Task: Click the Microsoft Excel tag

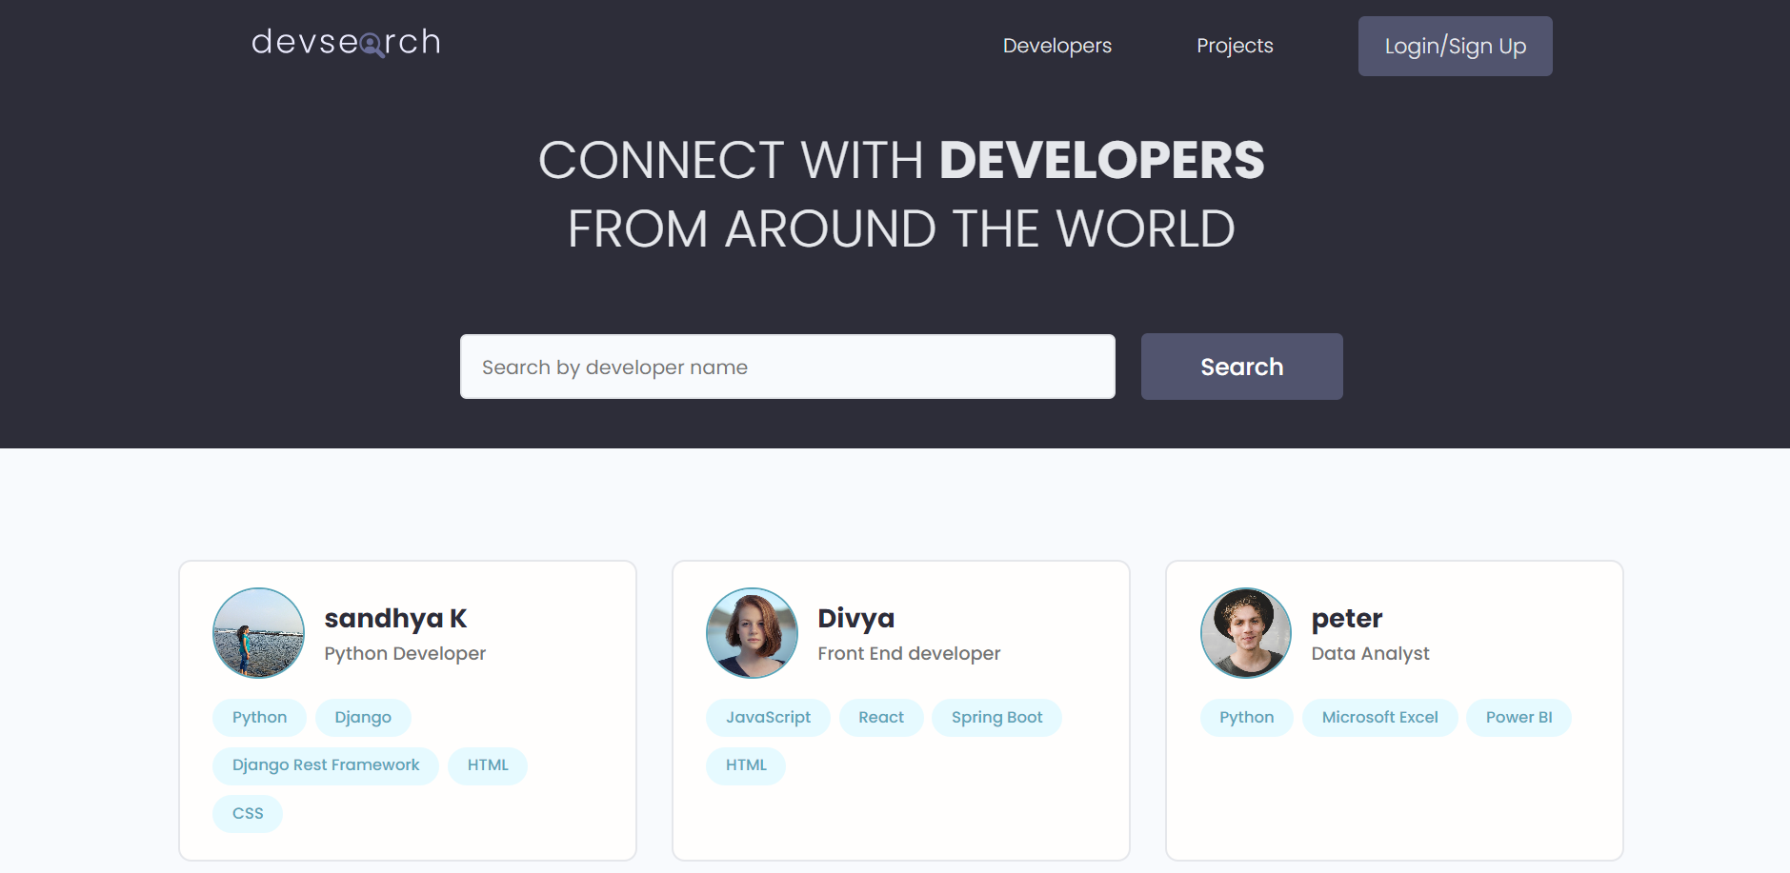Action: 1379,717
